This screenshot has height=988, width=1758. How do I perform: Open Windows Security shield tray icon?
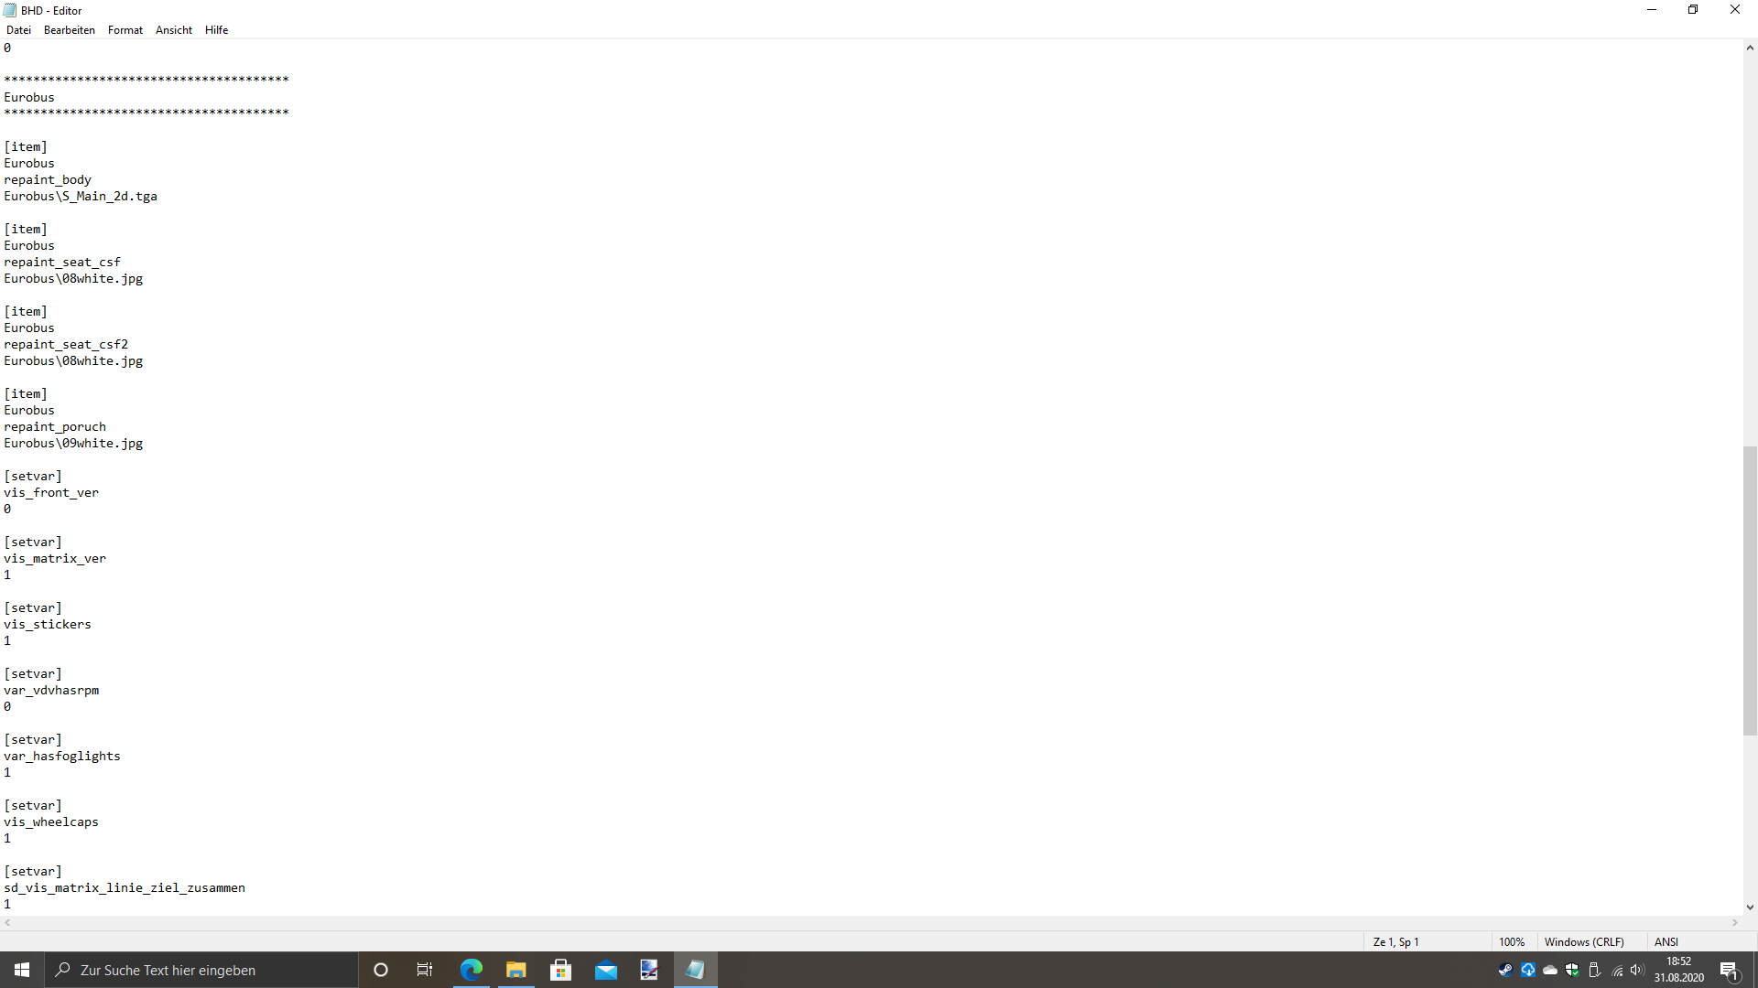coord(1572,970)
